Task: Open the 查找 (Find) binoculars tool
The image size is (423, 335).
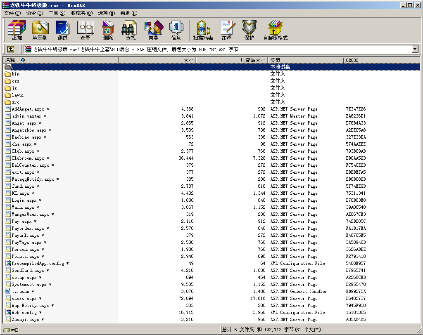Action: pos(131,30)
